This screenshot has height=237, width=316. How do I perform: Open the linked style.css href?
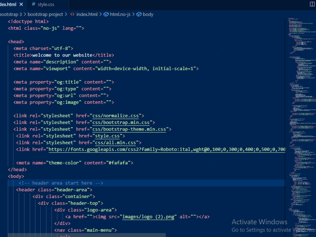pyautogui.click(x=107, y=136)
